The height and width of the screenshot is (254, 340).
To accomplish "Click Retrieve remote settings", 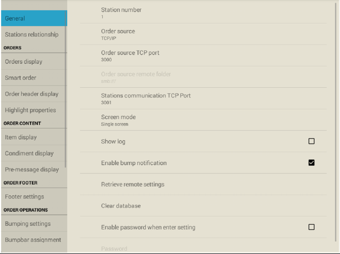I will click(203, 184).
